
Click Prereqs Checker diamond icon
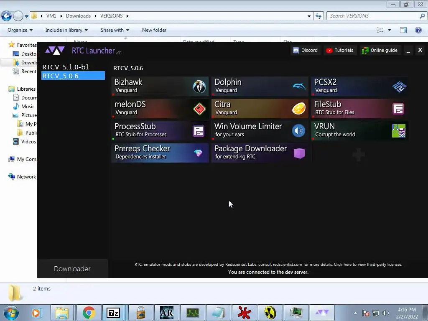click(x=198, y=153)
